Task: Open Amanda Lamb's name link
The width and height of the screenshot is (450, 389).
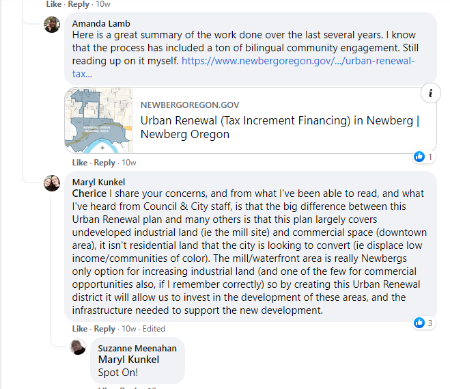Action: (101, 23)
